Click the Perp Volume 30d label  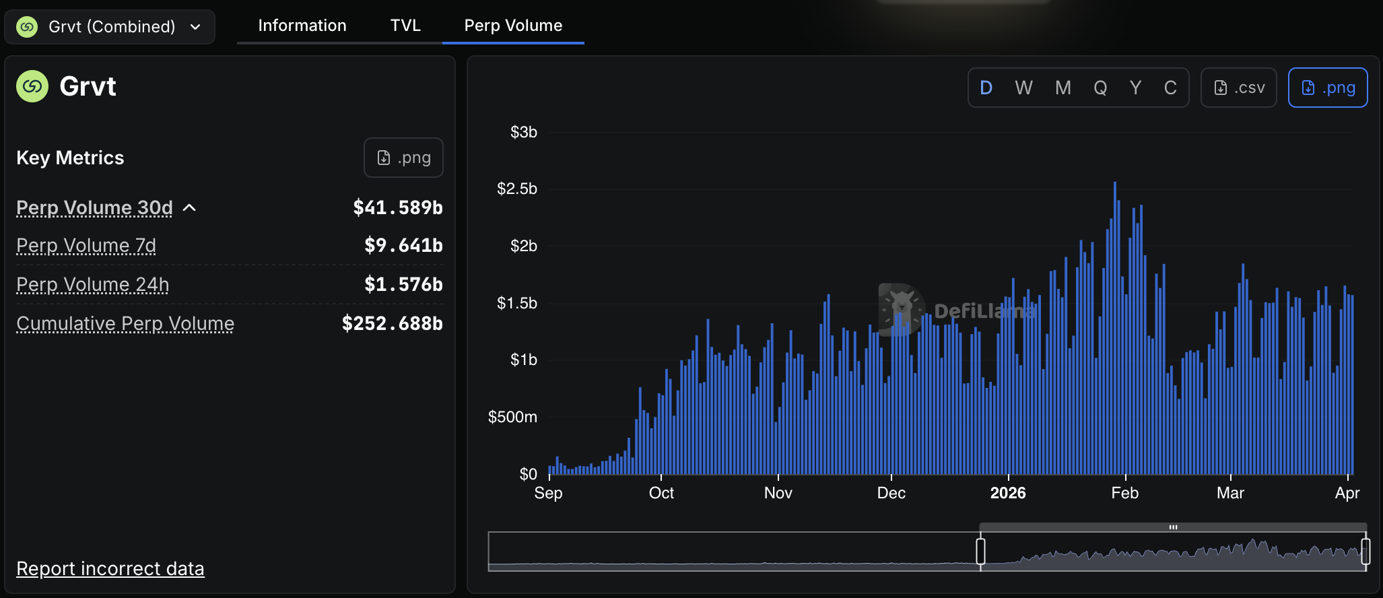point(94,207)
